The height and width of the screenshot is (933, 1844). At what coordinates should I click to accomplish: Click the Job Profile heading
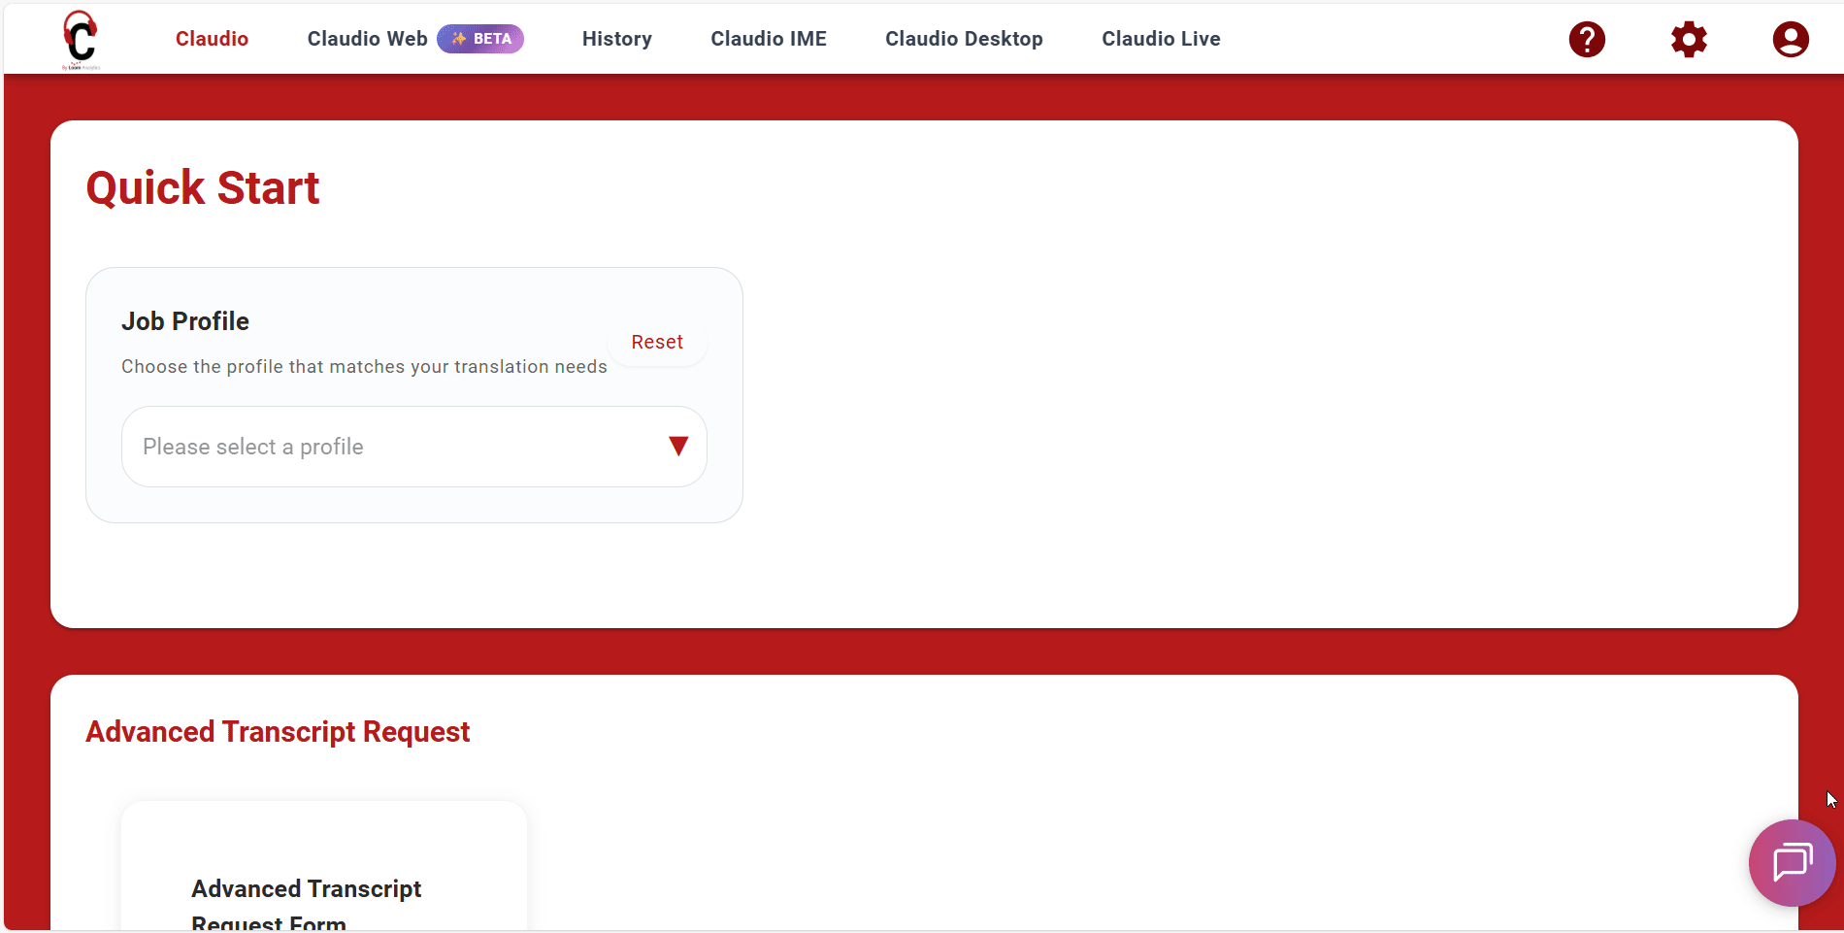[185, 321]
